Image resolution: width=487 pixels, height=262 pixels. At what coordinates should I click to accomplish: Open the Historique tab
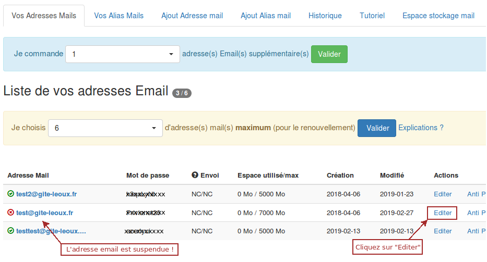pyautogui.click(x=325, y=16)
